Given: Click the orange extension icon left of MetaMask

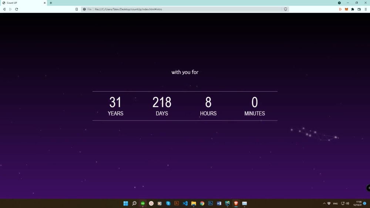Looking at the screenshot, I should [340, 9].
